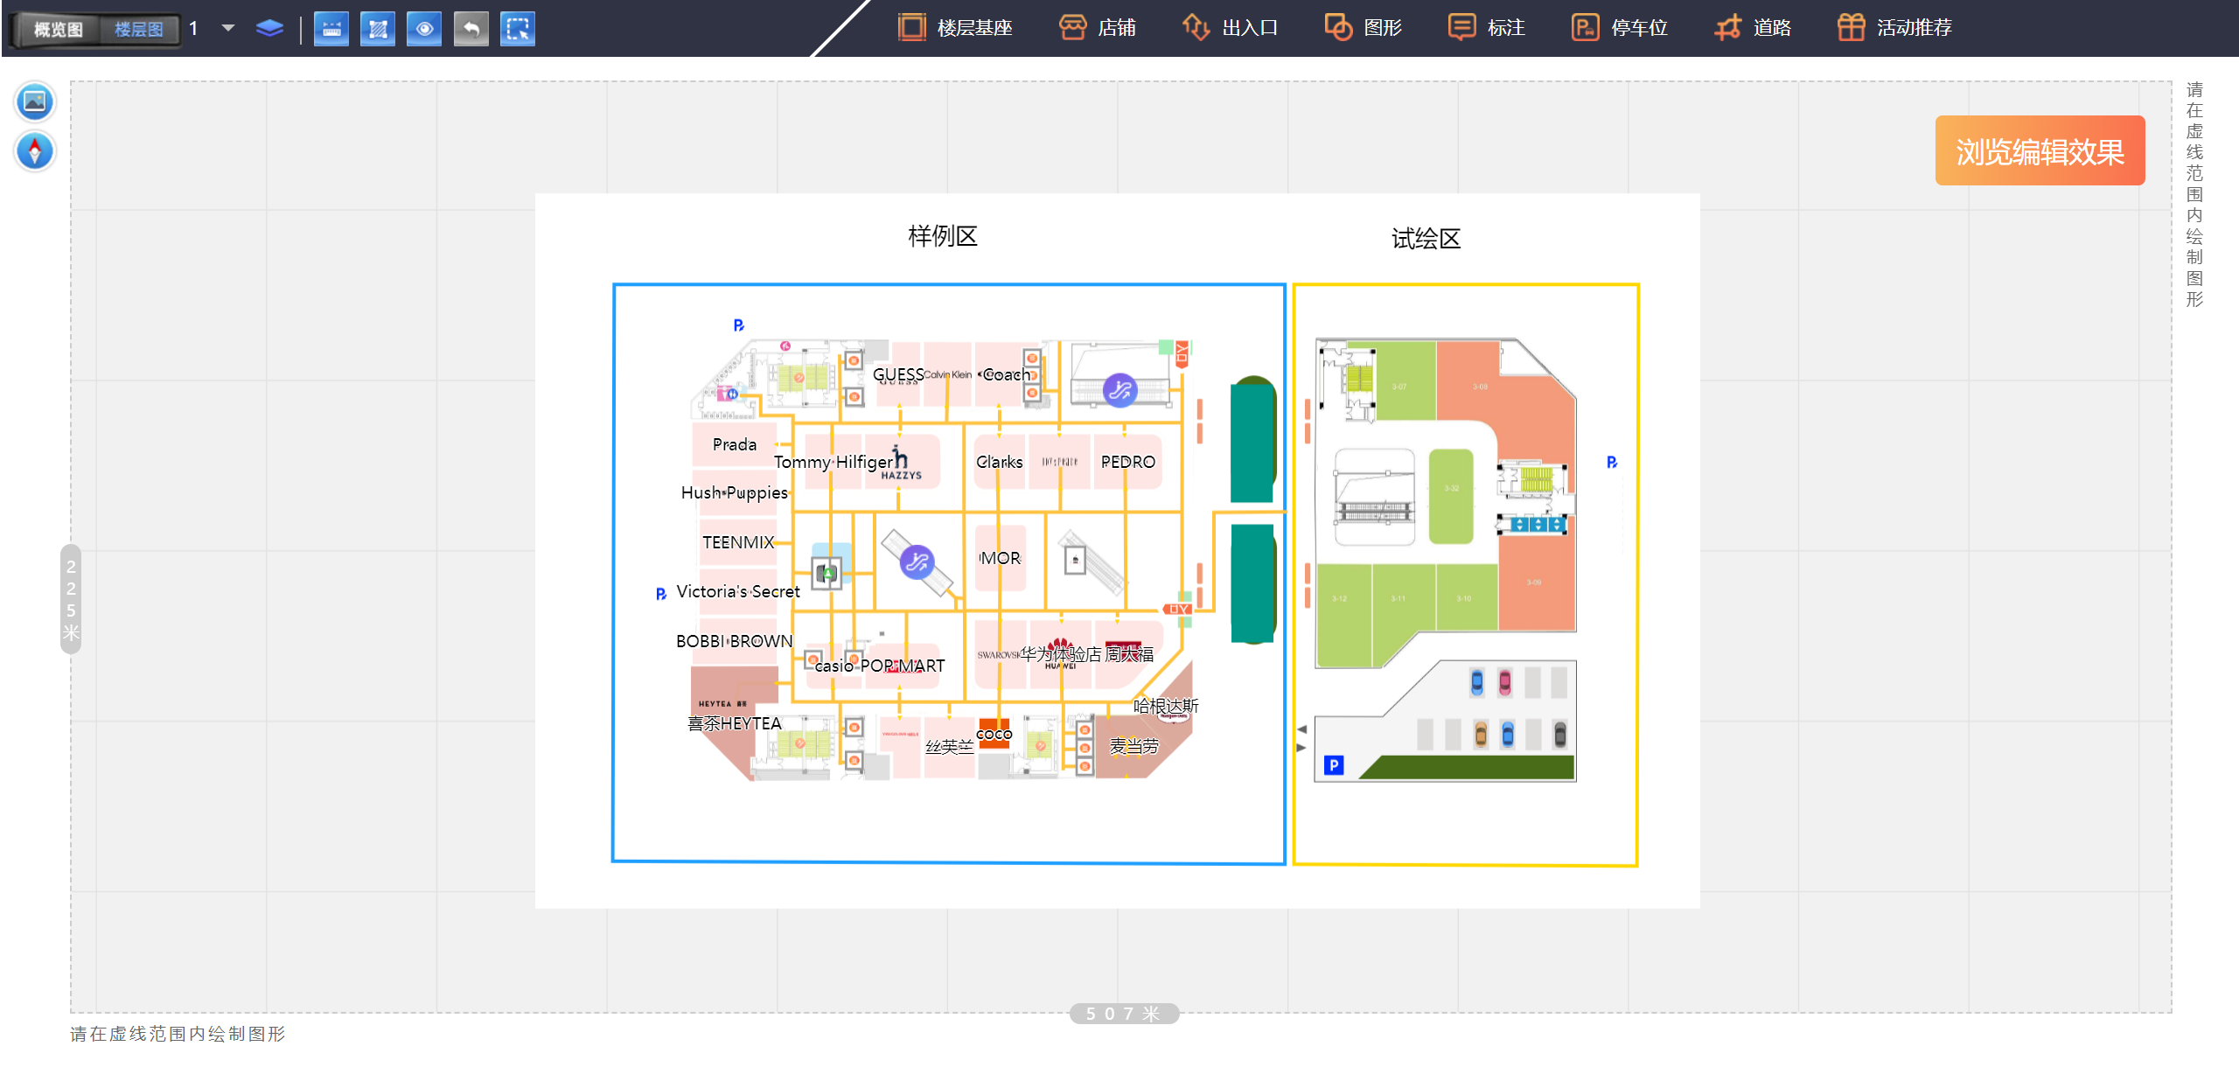The width and height of the screenshot is (2239, 1067).
Task: Open the 标注 annotation menu
Action: coord(1487,28)
